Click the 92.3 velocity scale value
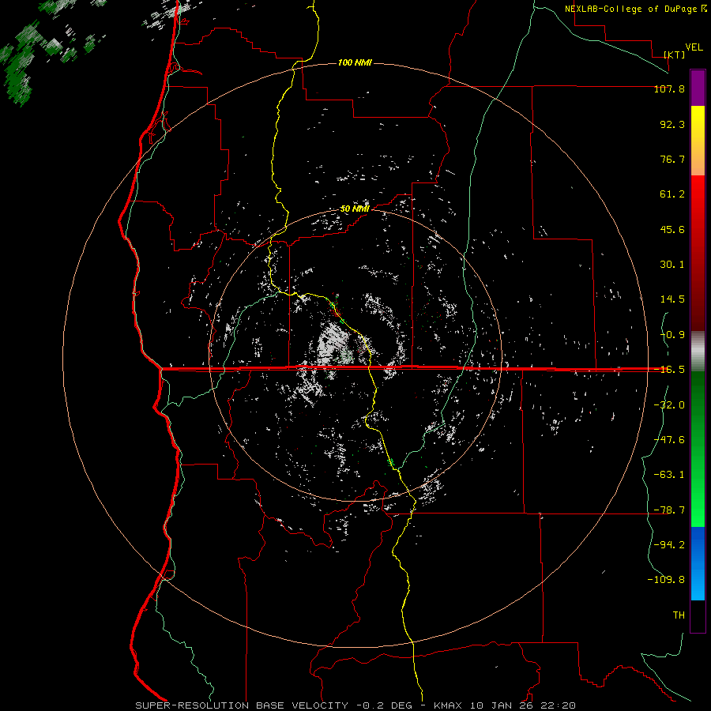711x711 pixels. tap(672, 124)
